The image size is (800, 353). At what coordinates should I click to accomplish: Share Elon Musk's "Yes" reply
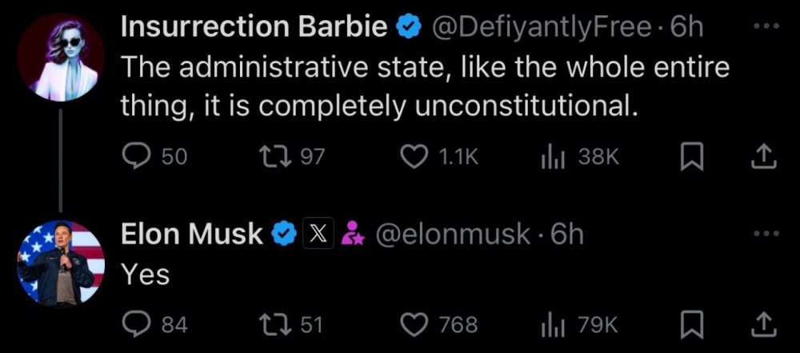point(765,324)
